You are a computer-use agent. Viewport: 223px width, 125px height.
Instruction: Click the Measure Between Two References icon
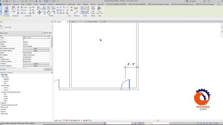click(76, 12)
